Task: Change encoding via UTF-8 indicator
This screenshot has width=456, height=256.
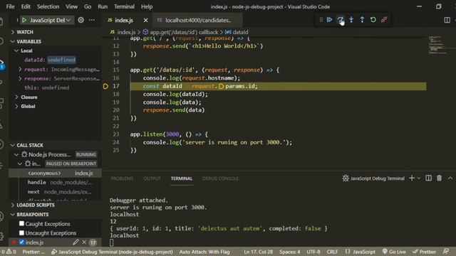Action: 313,252
